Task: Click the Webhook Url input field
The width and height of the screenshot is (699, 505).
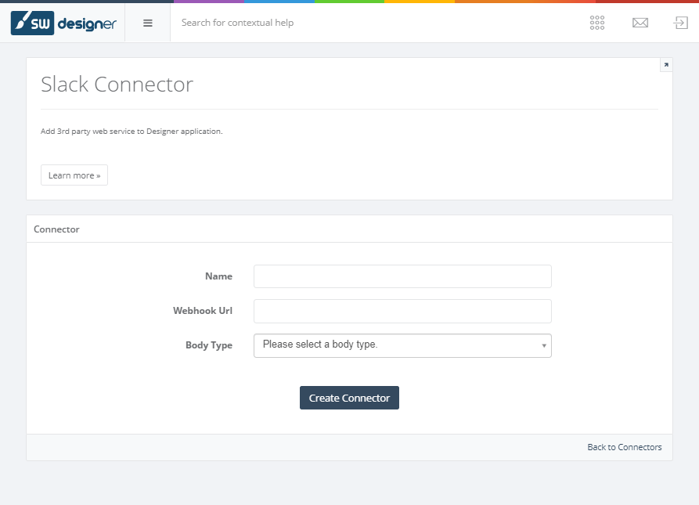Action: [402, 311]
